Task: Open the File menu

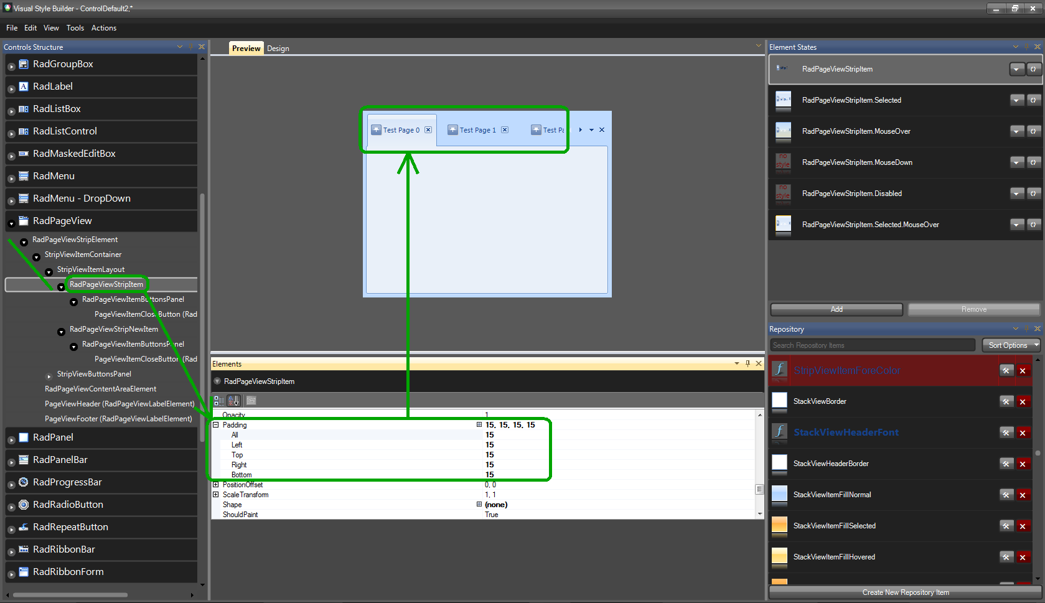Action: pos(12,28)
